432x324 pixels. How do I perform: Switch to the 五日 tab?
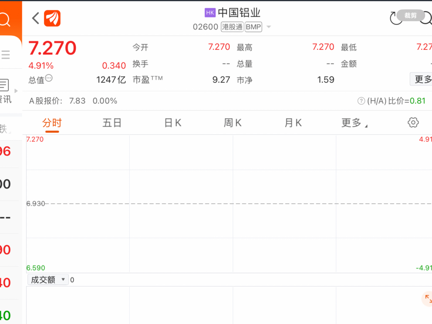[x=112, y=123]
